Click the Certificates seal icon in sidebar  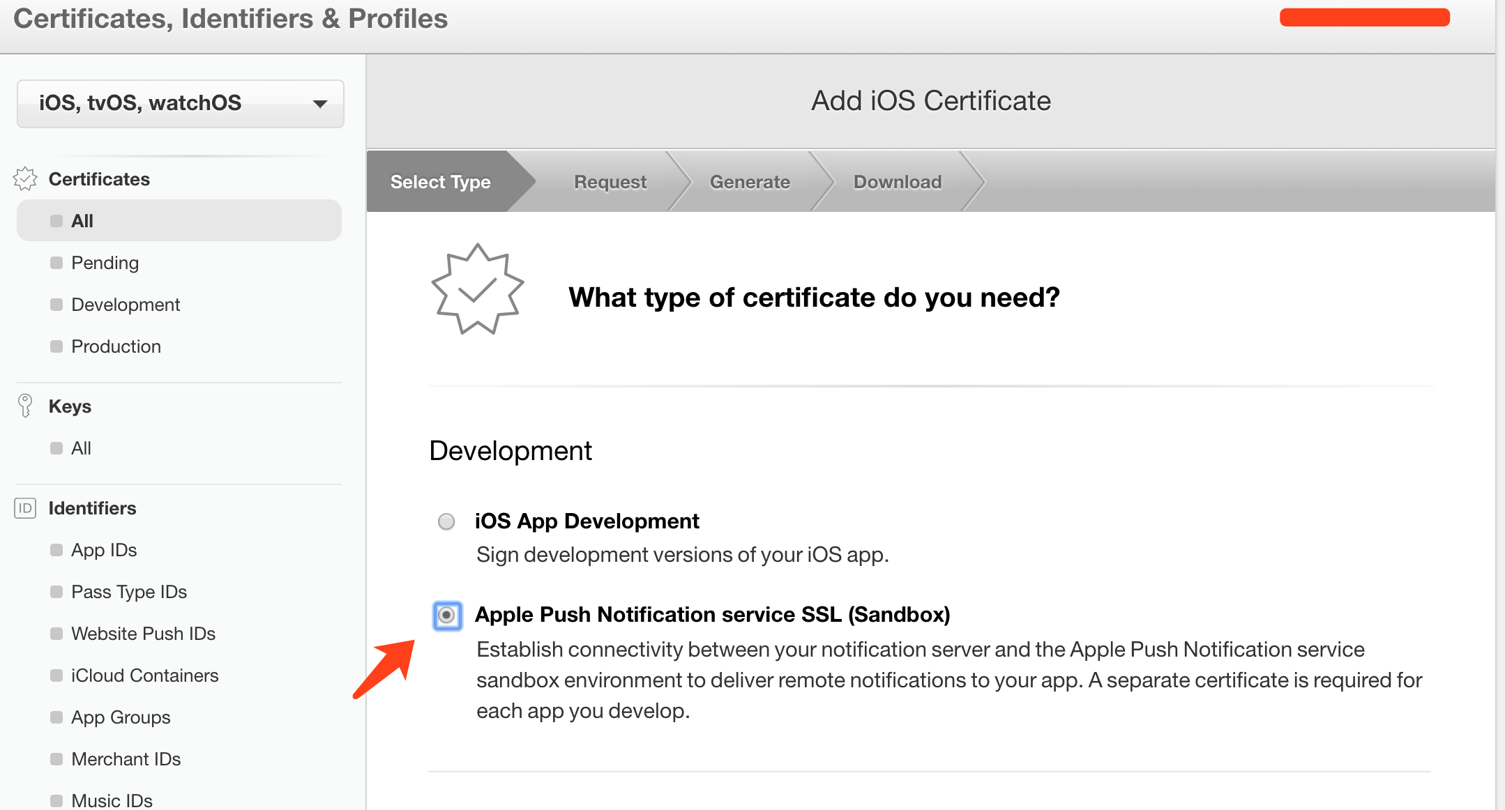click(25, 179)
